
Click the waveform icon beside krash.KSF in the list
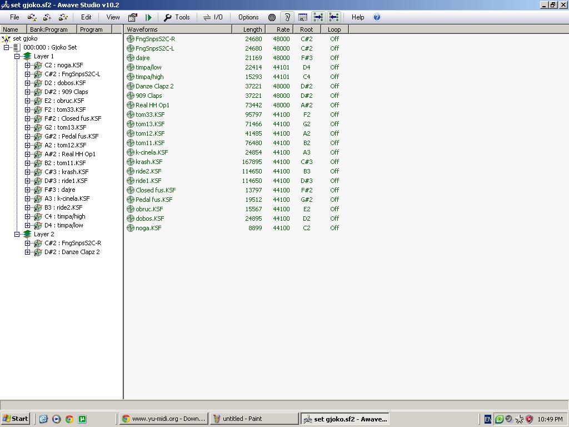[x=131, y=162]
